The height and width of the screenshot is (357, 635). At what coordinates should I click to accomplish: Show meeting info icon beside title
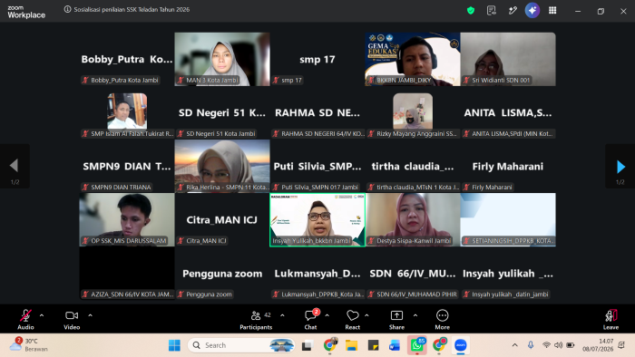[x=68, y=9]
